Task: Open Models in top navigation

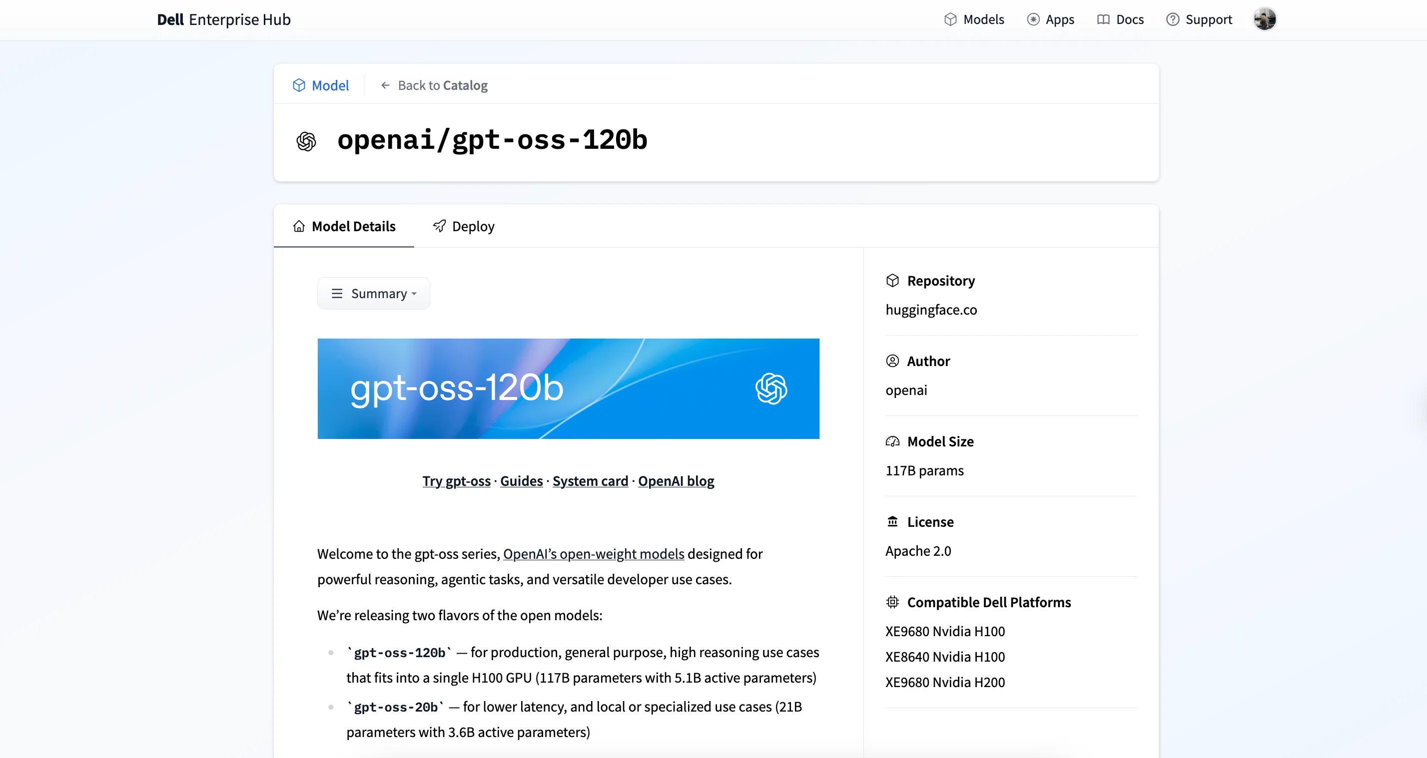Action: (x=974, y=19)
